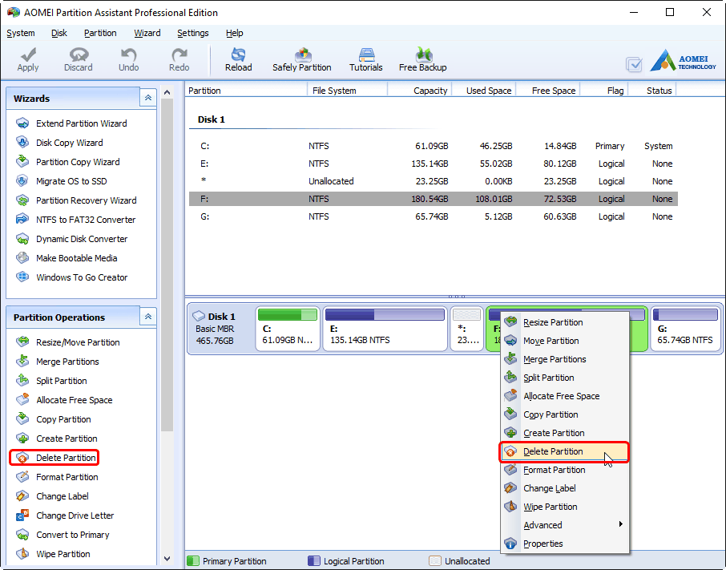Viewport: 726px width, 570px height.
Task: Click the Undo toolbar icon
Action: (128, 59)
